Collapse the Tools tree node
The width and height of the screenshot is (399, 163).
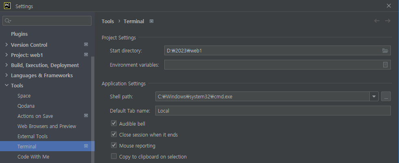(x=7, y=85)
